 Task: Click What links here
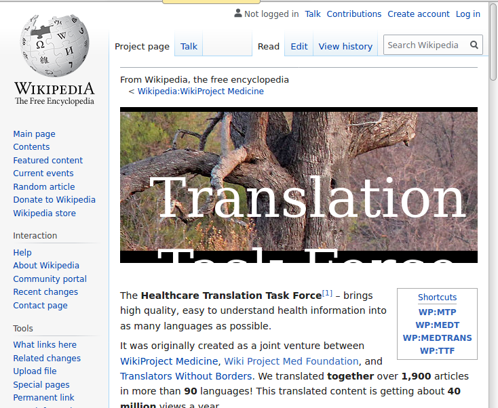point(45,344)
